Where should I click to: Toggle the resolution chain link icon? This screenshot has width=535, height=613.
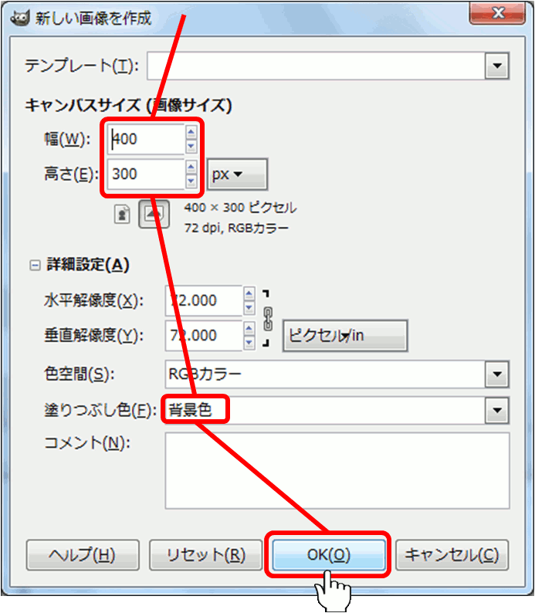tap(268, 315)
